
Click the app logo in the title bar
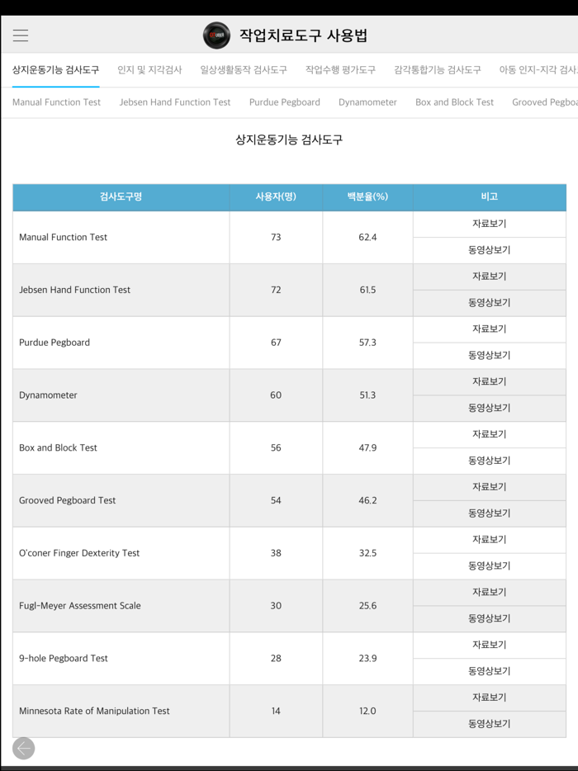[216, 35]
